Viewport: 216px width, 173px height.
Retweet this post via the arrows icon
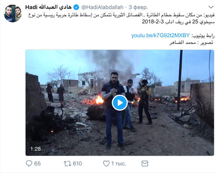coord(68,164)
